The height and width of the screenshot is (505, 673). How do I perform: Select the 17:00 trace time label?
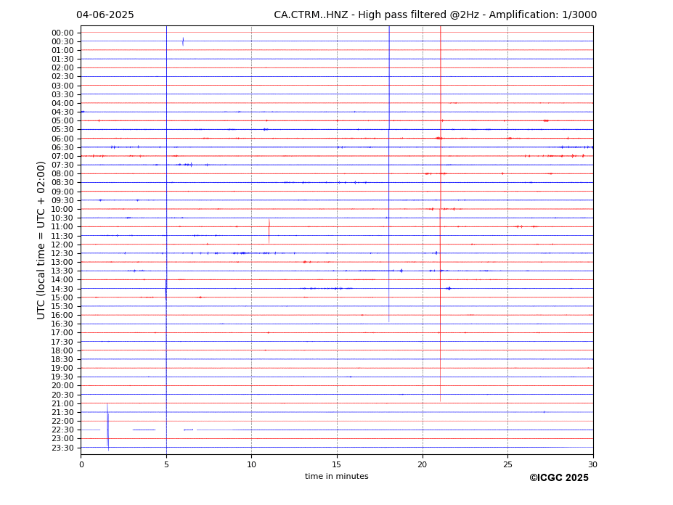(x=62, y=333)
